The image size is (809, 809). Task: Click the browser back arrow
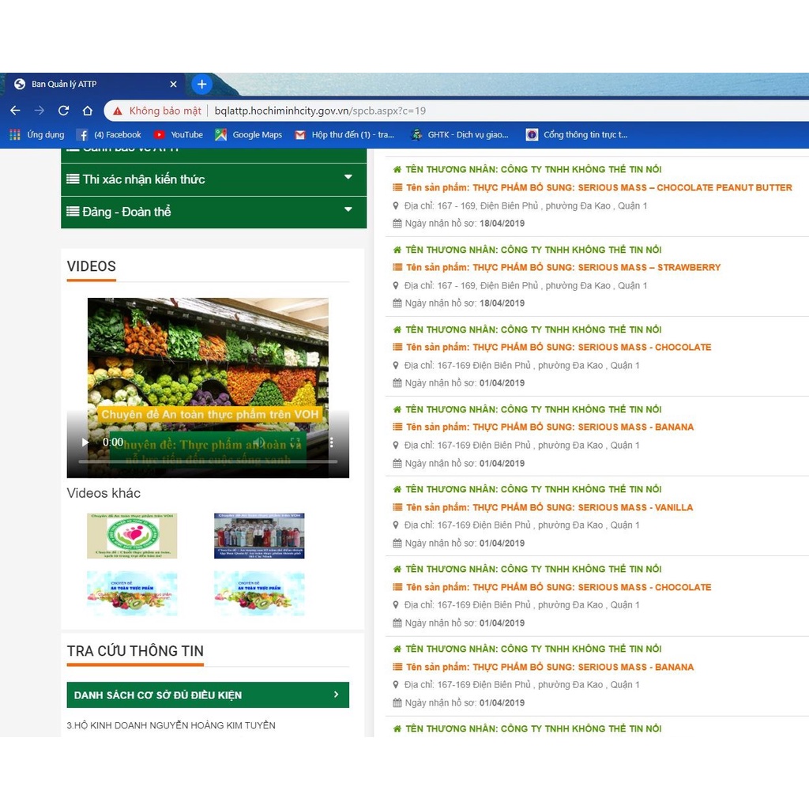[15, 111]
